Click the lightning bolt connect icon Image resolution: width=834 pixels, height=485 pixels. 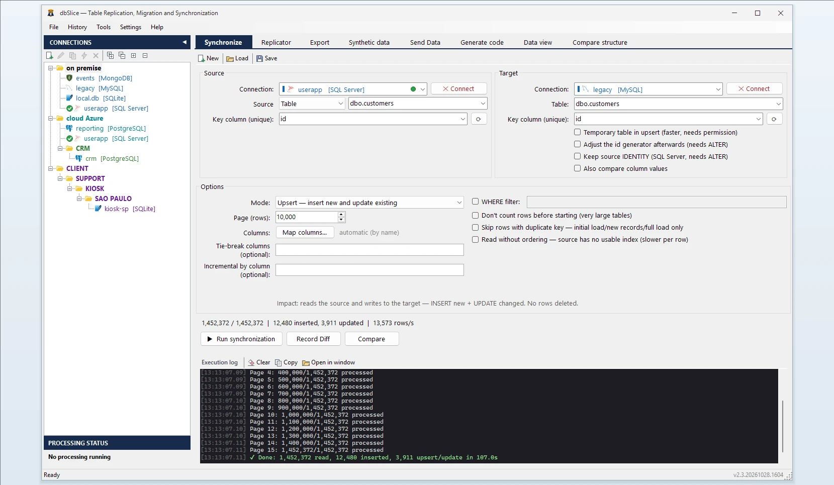pyautogui.click(x=84, y=56)
